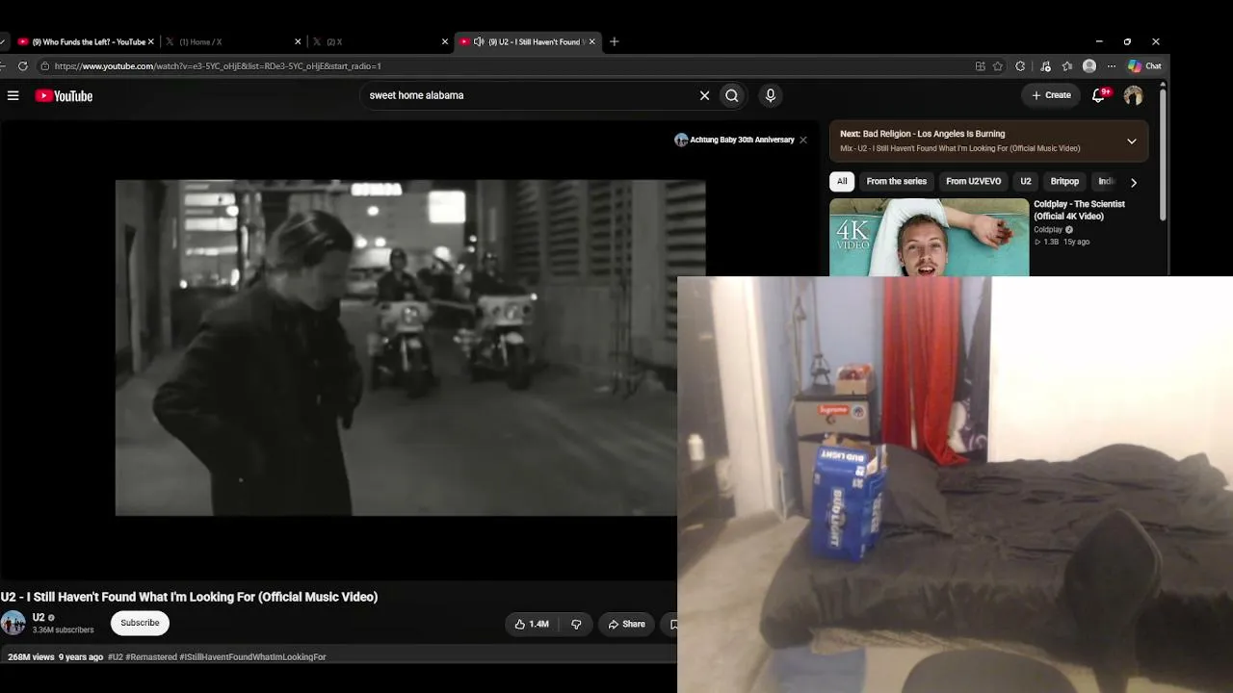Click the '3.36M subscribers' count
Image resolution: width=1233 pixels, height=693 pixels.
coord(63,630)
